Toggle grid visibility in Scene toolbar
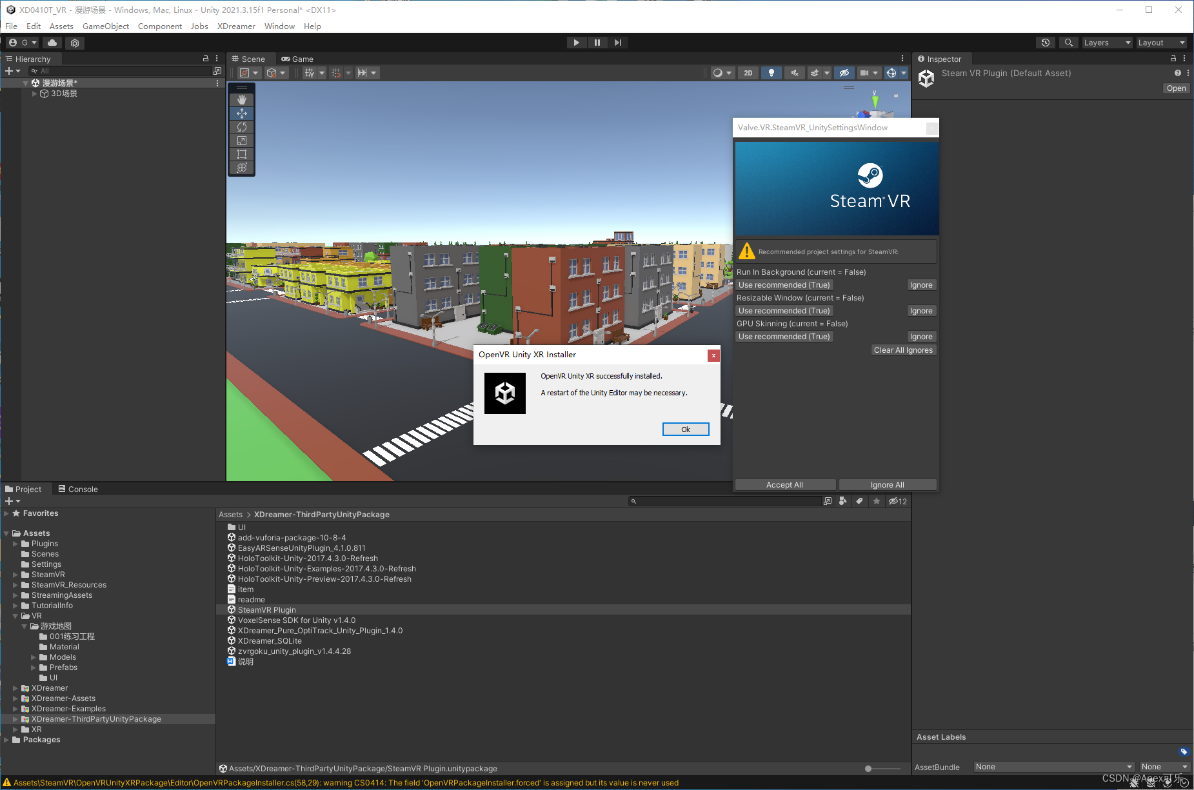1194x790 pixels. coord(310,73)
